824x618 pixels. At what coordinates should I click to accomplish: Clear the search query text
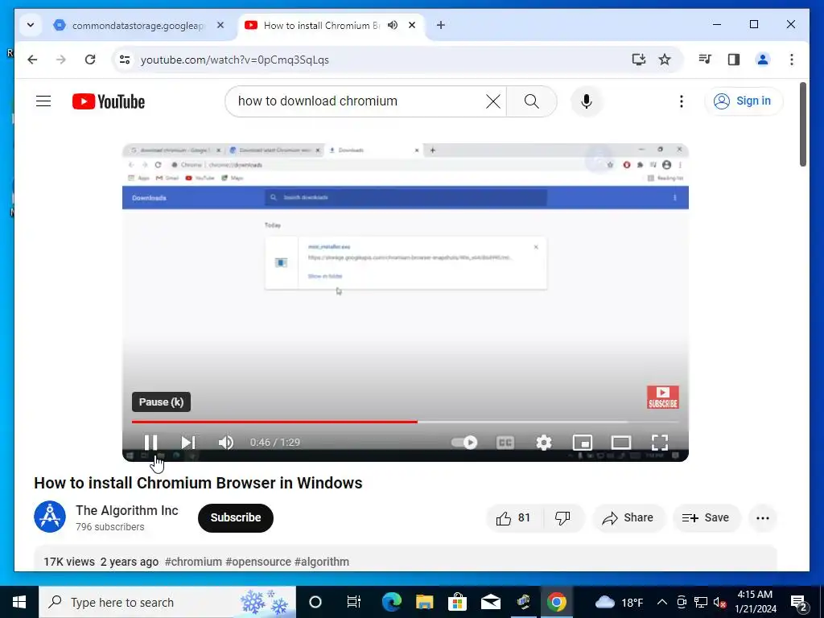tap(493, 101)
